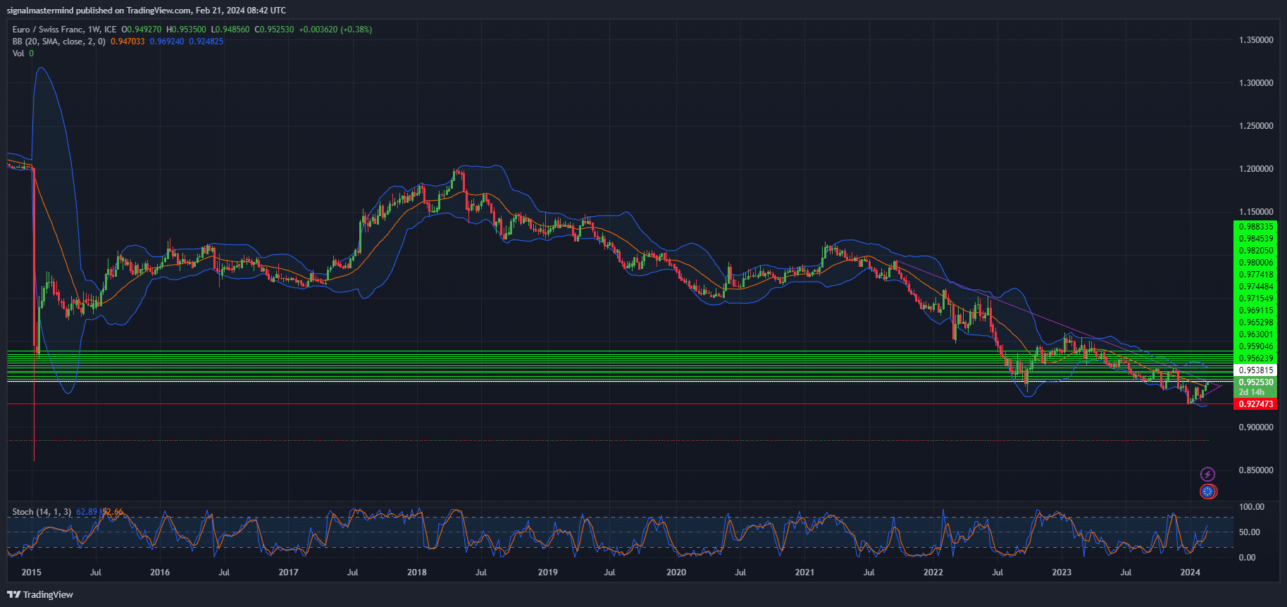Screen dimensions: 1287x607
Task: Click the 1.150000 price axis label
Action: pyautogui.click(x=1256, y=212)
